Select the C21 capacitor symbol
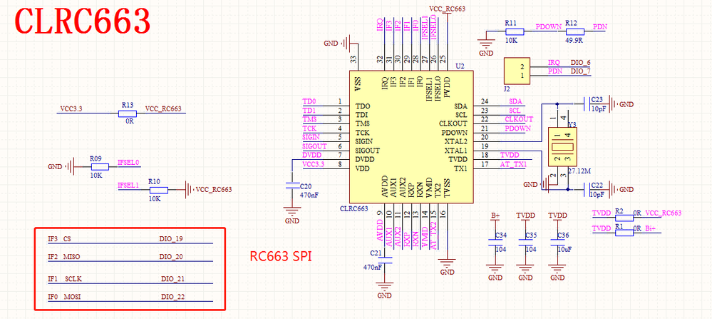This screenshot has width=712, height=319. click(385, 260)
